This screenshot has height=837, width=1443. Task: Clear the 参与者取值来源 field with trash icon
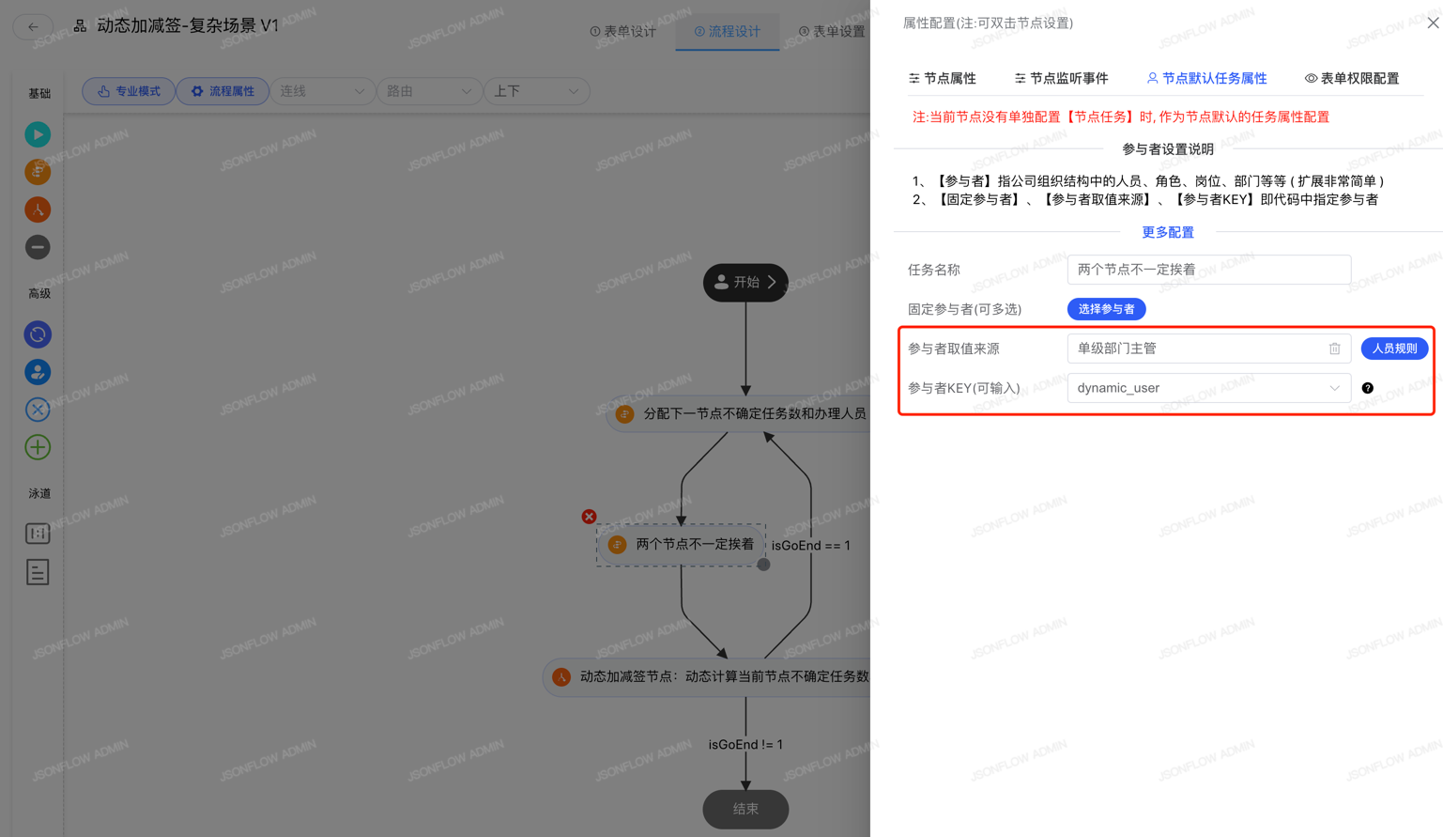pyautogui.click(x=1334, y=349)
